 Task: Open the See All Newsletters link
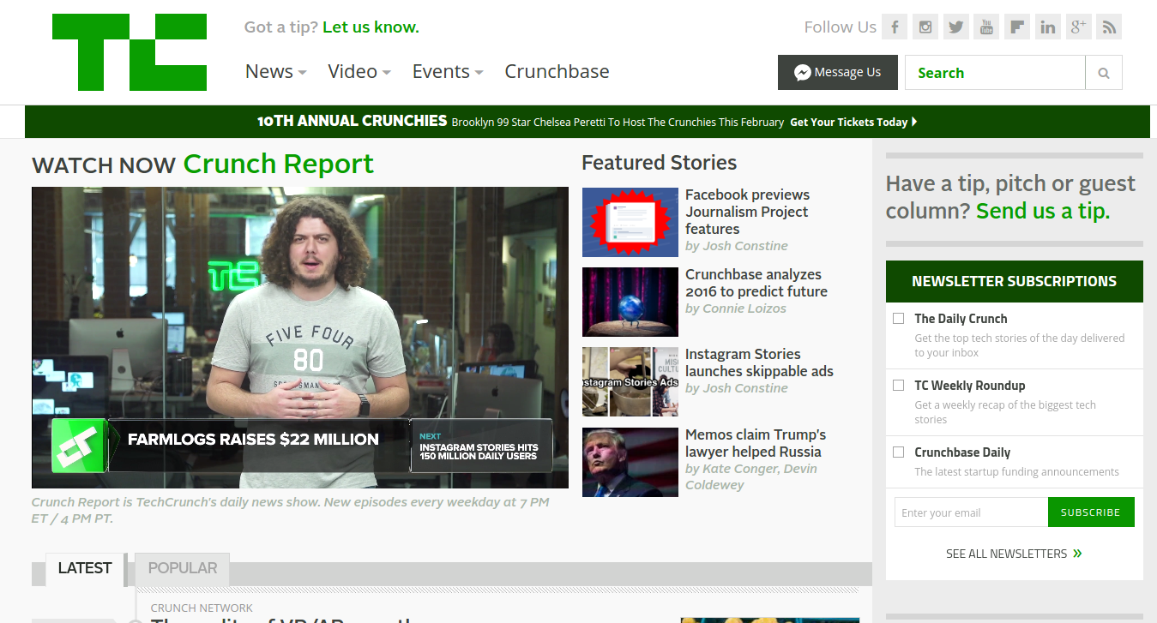pos(1007,554)
